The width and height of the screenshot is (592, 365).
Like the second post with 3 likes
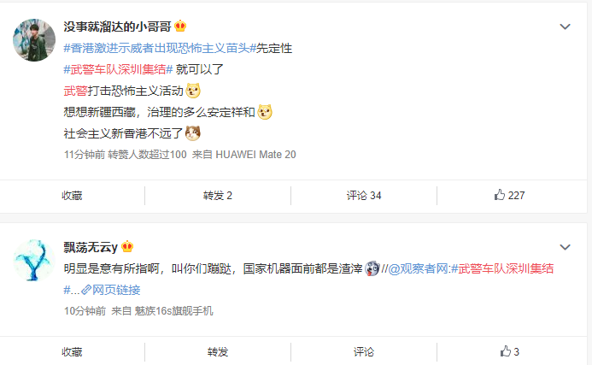tap(509, 351)
